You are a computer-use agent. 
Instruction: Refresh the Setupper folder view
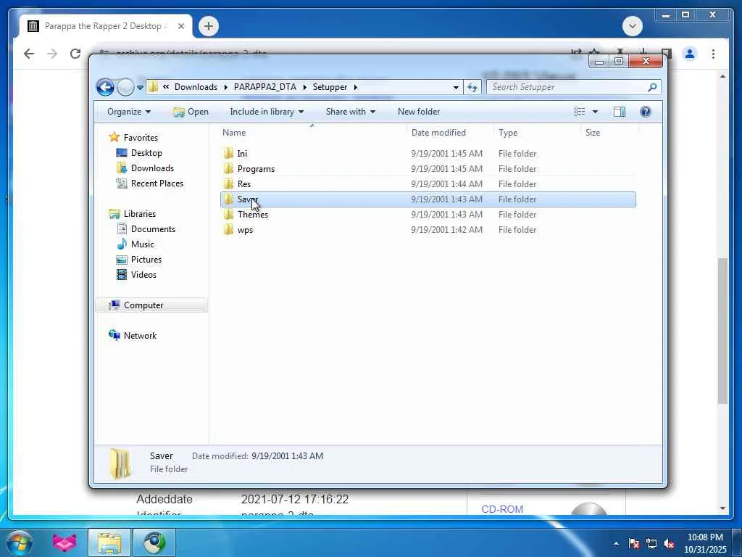click(472, 87)
